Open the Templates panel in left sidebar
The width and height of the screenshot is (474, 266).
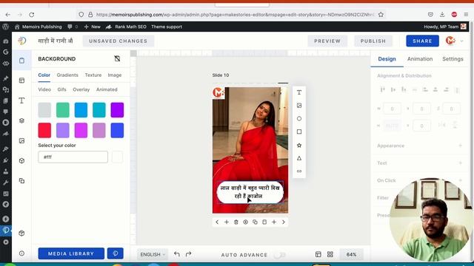pyautogui.click(x=21, y=81)
